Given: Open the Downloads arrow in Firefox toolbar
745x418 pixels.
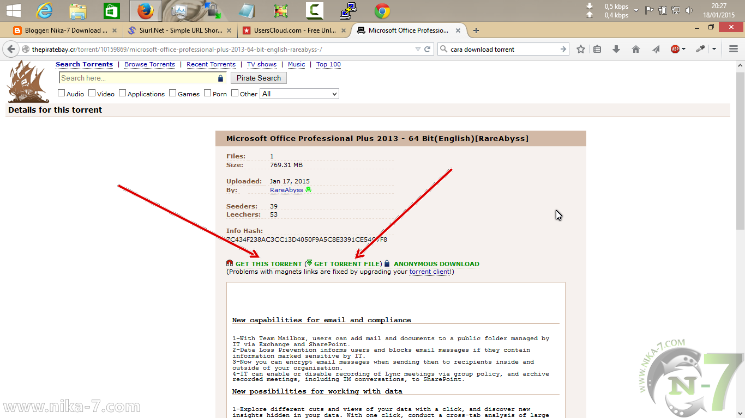Looking at the screenshot, I should (x=616, y=49).
